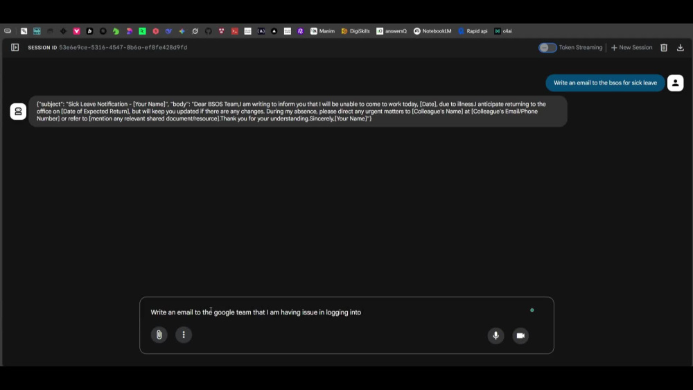Enable the Token Streaming switch

click(x=547, y=48)
